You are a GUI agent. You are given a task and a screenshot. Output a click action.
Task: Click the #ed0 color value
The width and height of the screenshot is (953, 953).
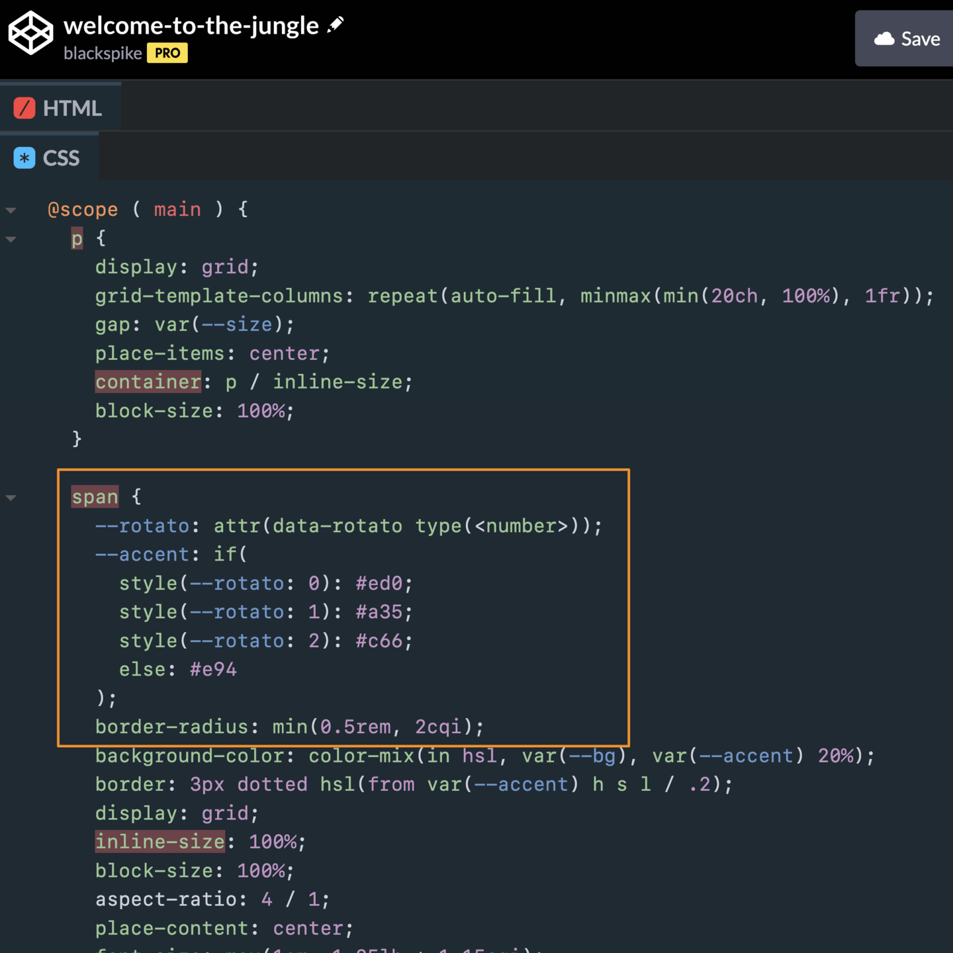pyautogui.click(x=379, y=584)
